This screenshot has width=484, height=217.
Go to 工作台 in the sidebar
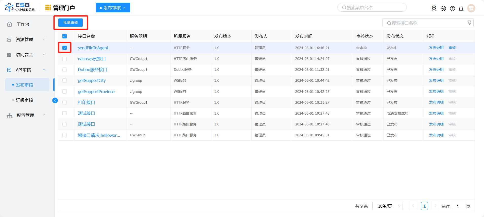(x=23, y=24)
